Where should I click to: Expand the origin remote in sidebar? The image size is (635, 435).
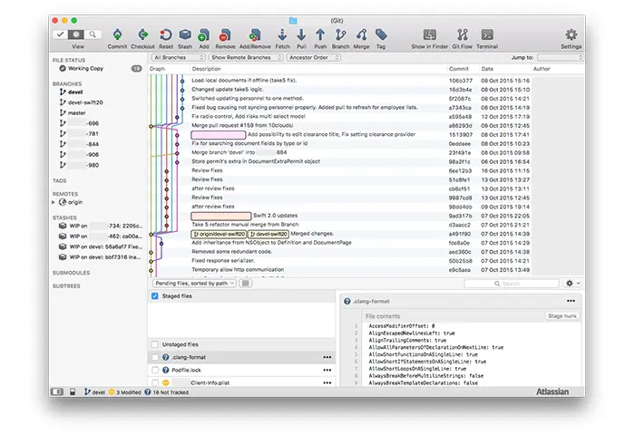(54, 202)
